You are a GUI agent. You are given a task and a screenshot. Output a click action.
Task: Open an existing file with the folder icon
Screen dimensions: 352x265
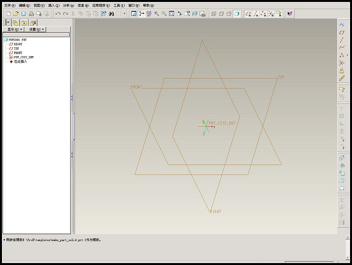tap(16, 14)
